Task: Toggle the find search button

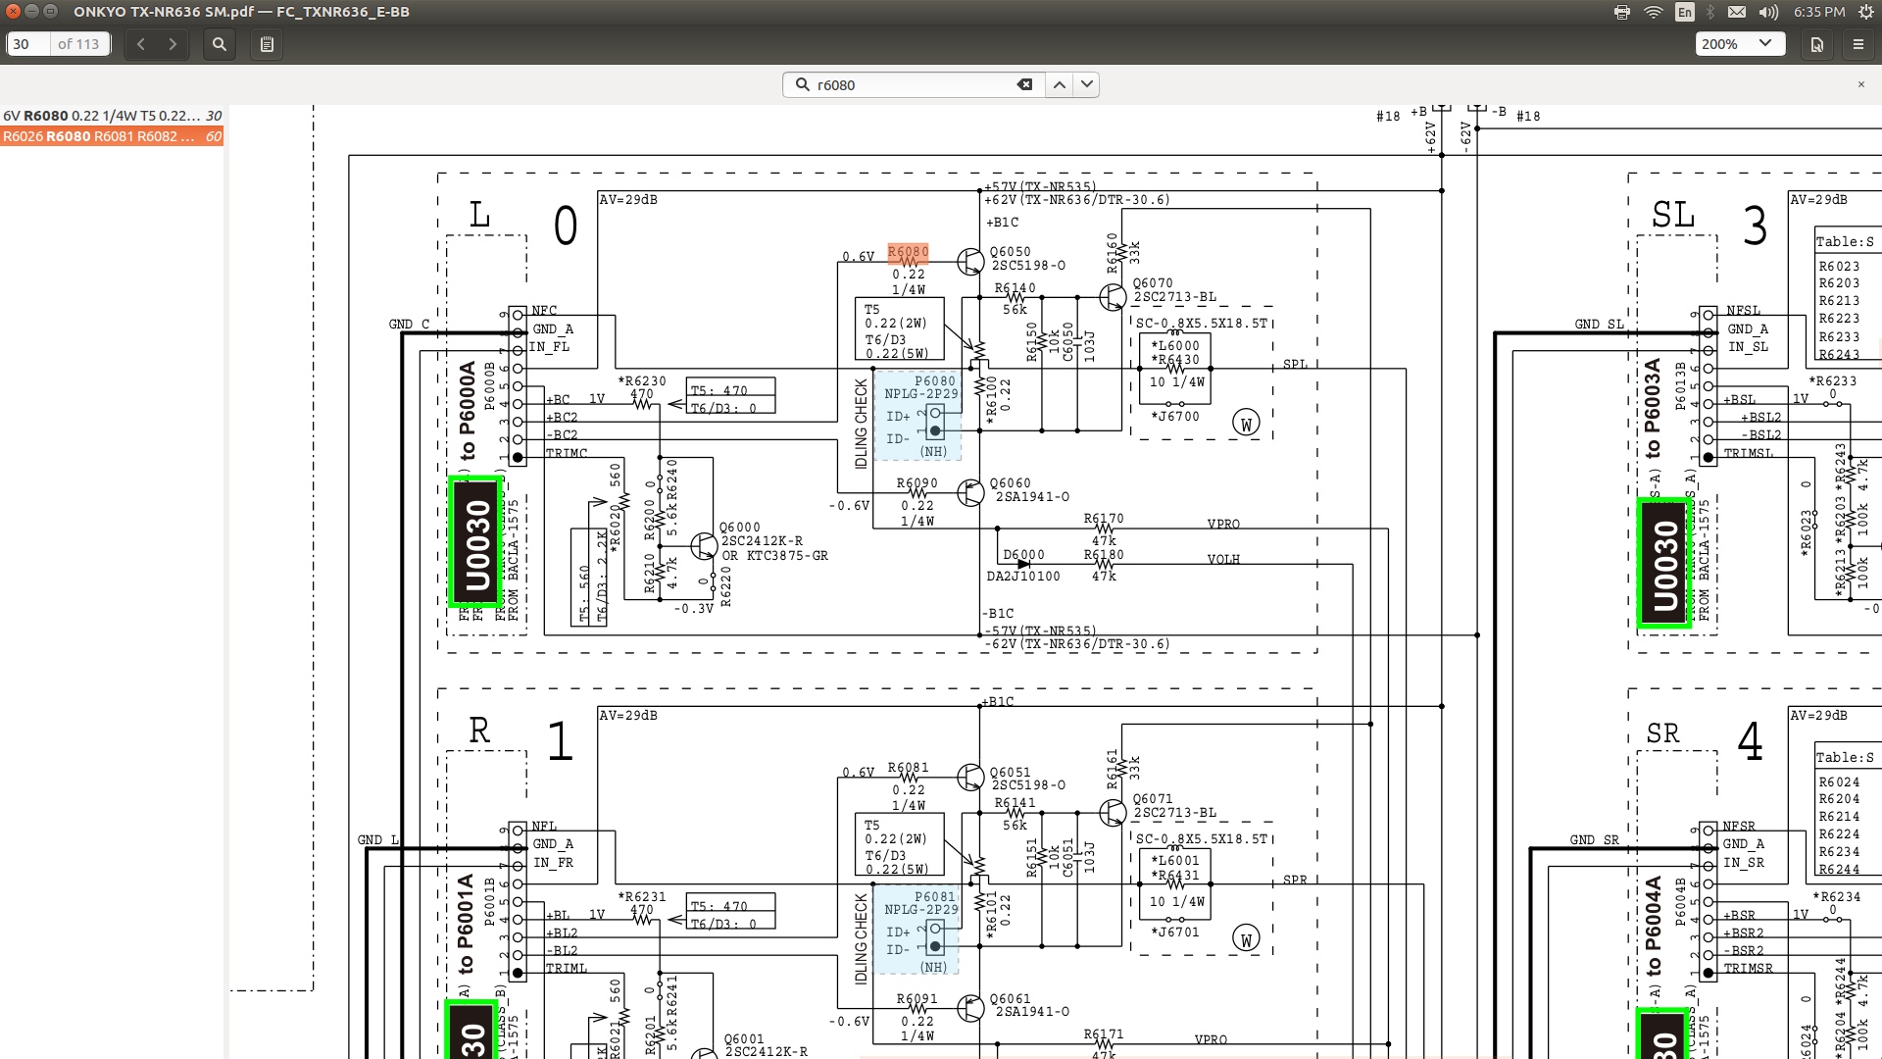Action: click(220, 44)
